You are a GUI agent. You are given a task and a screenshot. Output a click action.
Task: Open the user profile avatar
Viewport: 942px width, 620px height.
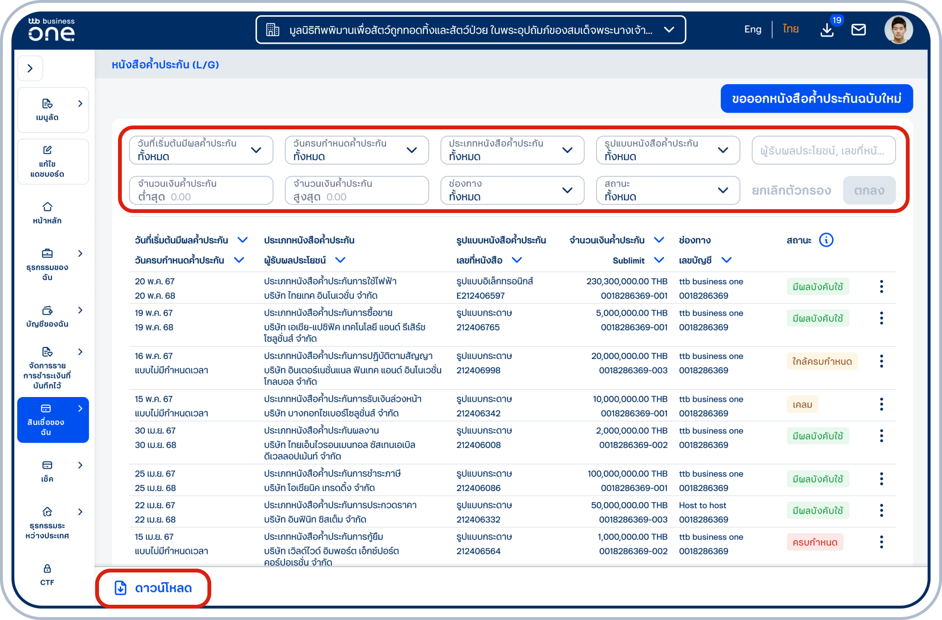coord(898,29)
